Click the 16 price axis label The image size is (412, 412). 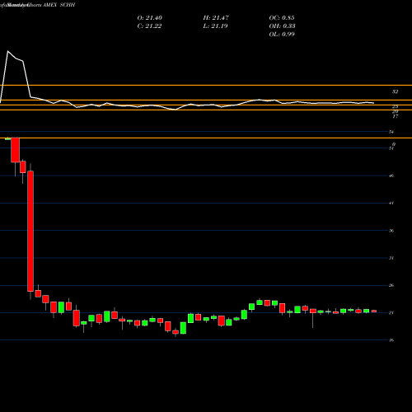391,340
